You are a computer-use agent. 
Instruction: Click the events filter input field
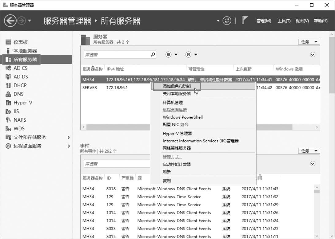coord(117,164)
